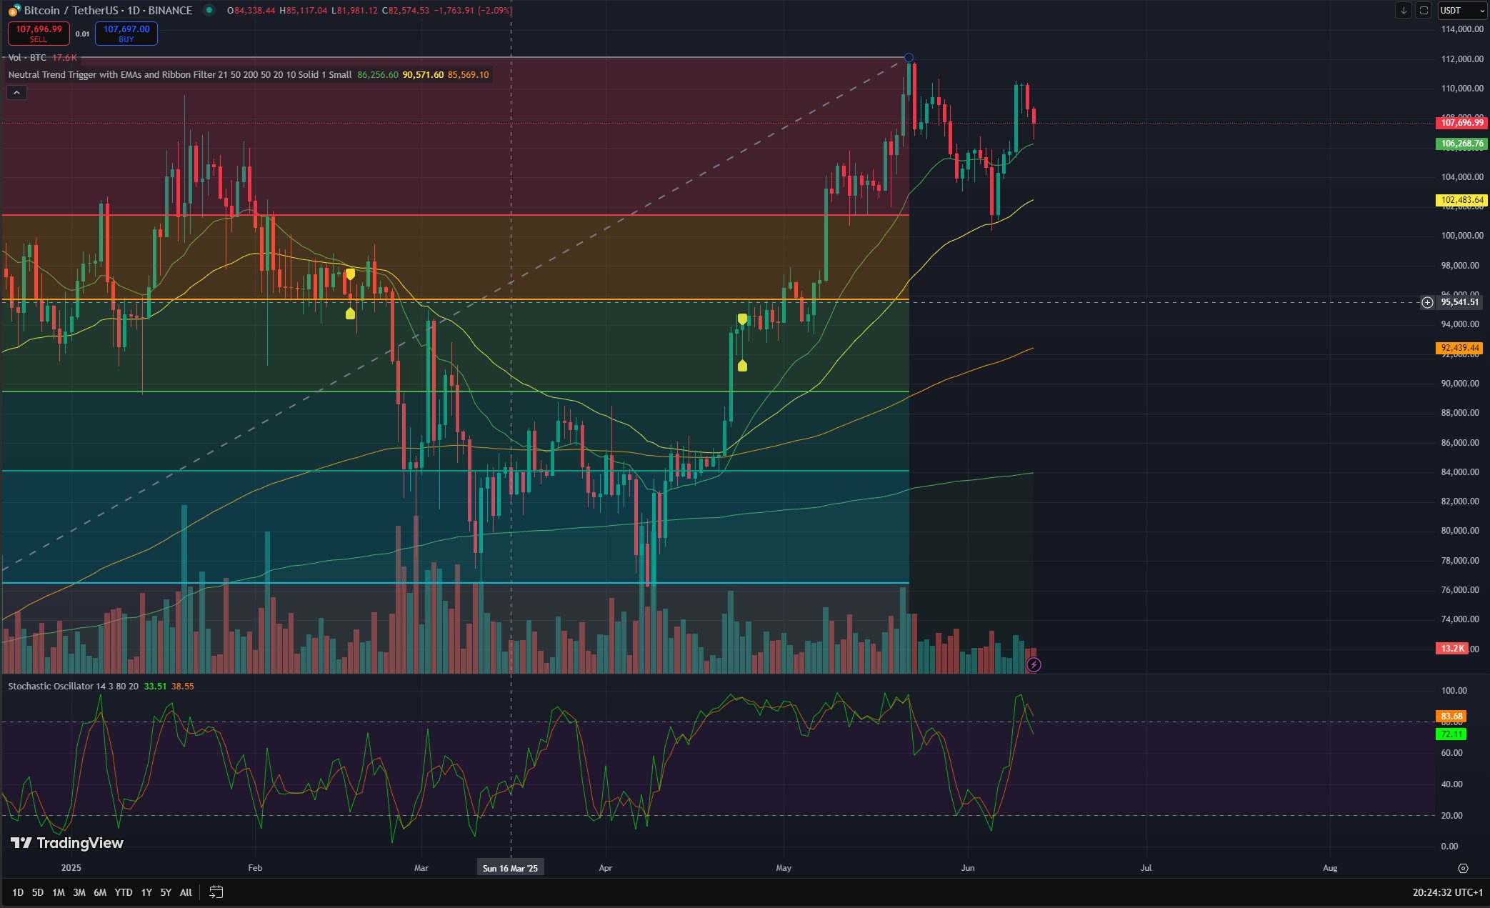Select the 5Y time range
The image size is (1490, 908).
coord(166,892)
